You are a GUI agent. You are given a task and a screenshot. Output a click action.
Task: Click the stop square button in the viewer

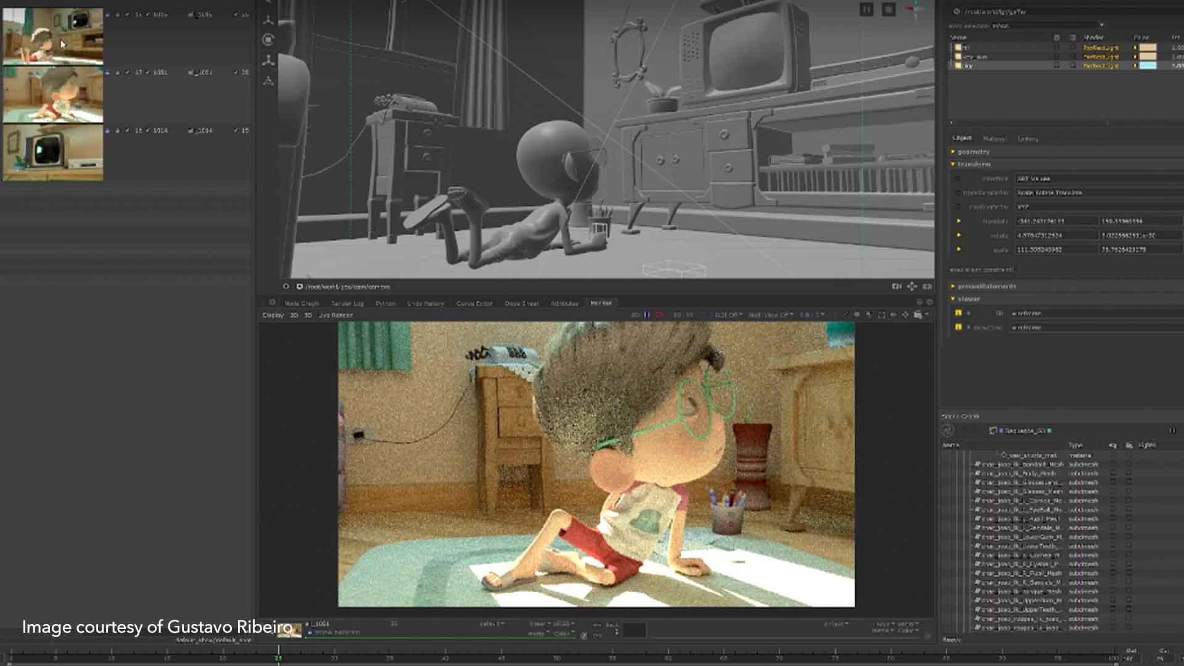click(x=889, y=9)
